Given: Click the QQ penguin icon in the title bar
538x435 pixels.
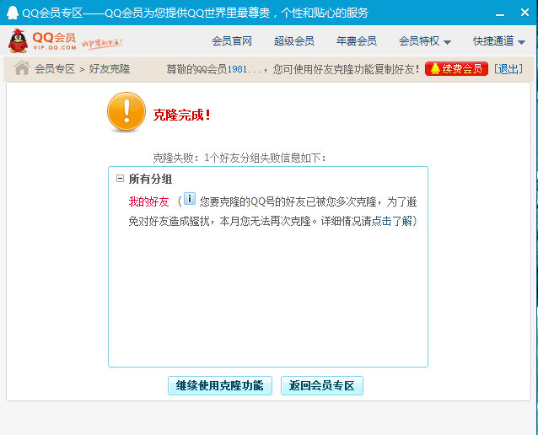Looking at the screenshot, I should pos(13,13).
